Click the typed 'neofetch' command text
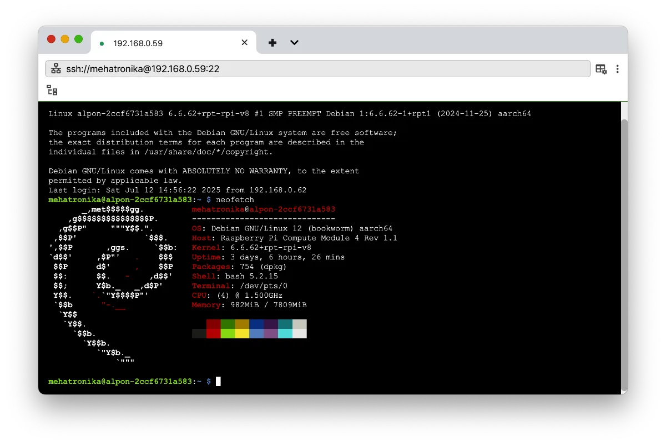 click(x=235, y=199)
